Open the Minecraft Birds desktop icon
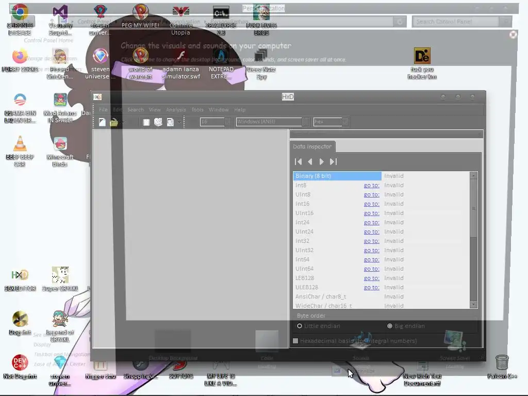The width and height of the screenshot is (528, 396). click(x=60, y=151)
